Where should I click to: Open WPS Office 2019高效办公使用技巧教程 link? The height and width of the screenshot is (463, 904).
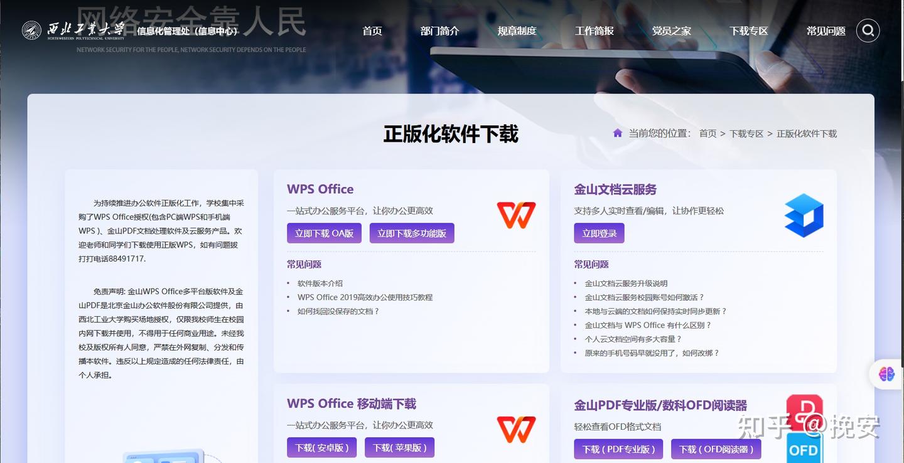365,297
